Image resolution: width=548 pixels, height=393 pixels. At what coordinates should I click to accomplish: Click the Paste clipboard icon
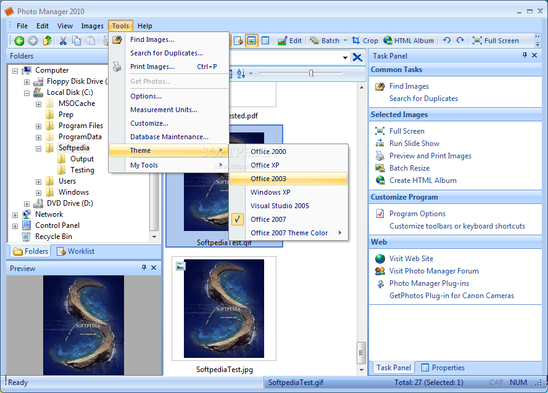coord(91,41)
